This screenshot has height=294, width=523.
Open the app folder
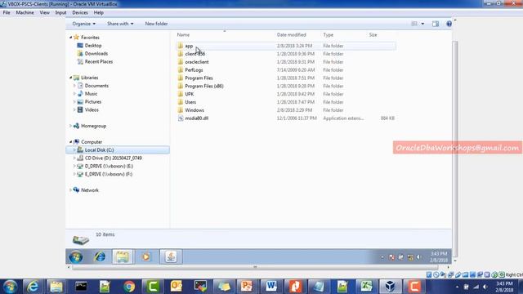[189, 46]
